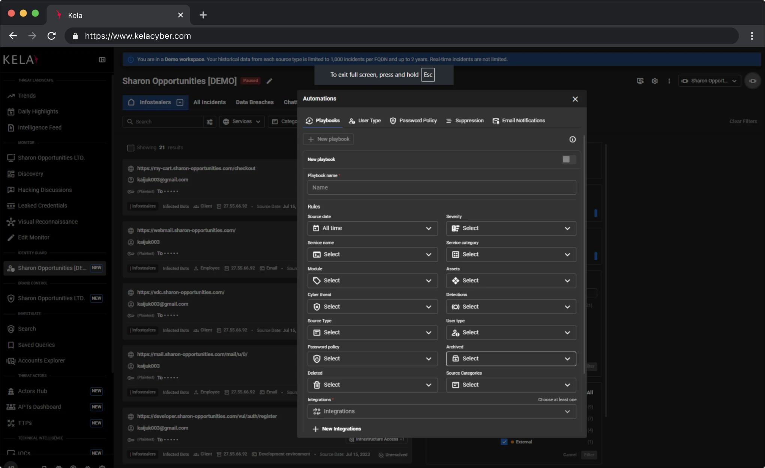
Task: Reload the browser page
Action: point(51,36)
